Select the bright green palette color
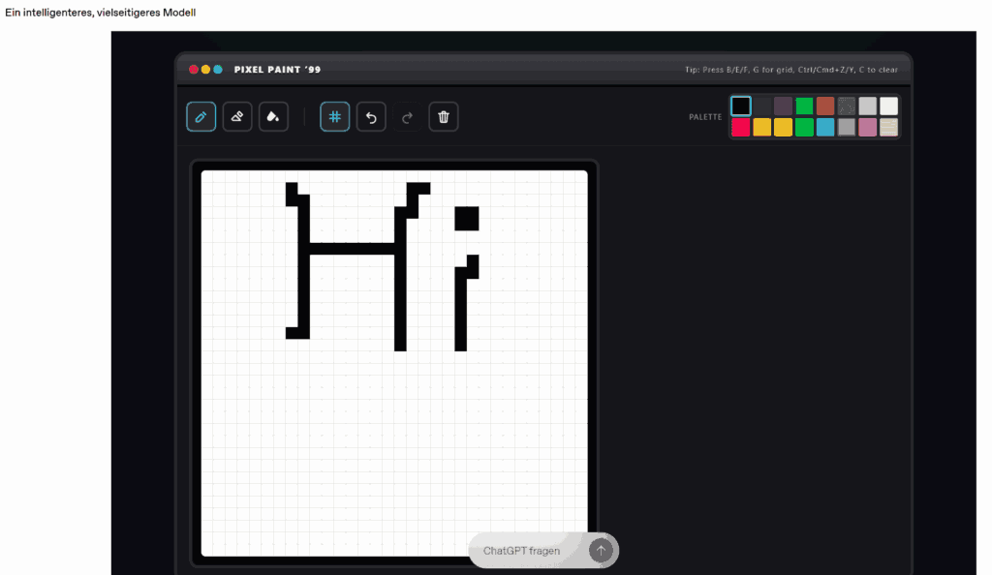 [x=804, y=106]
